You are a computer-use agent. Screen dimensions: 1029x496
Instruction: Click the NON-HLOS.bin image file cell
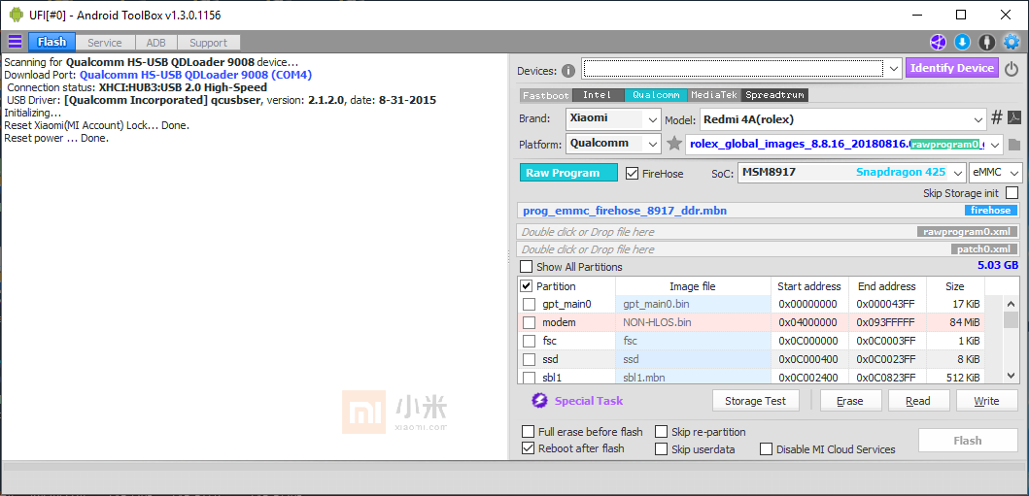point(693,322)
